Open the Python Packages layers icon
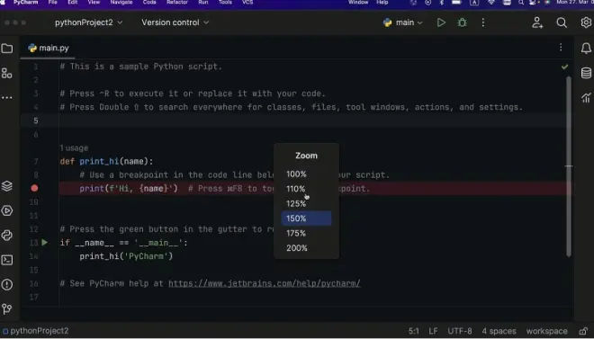Screen dimensions: 594x339 tap(7, 186)
